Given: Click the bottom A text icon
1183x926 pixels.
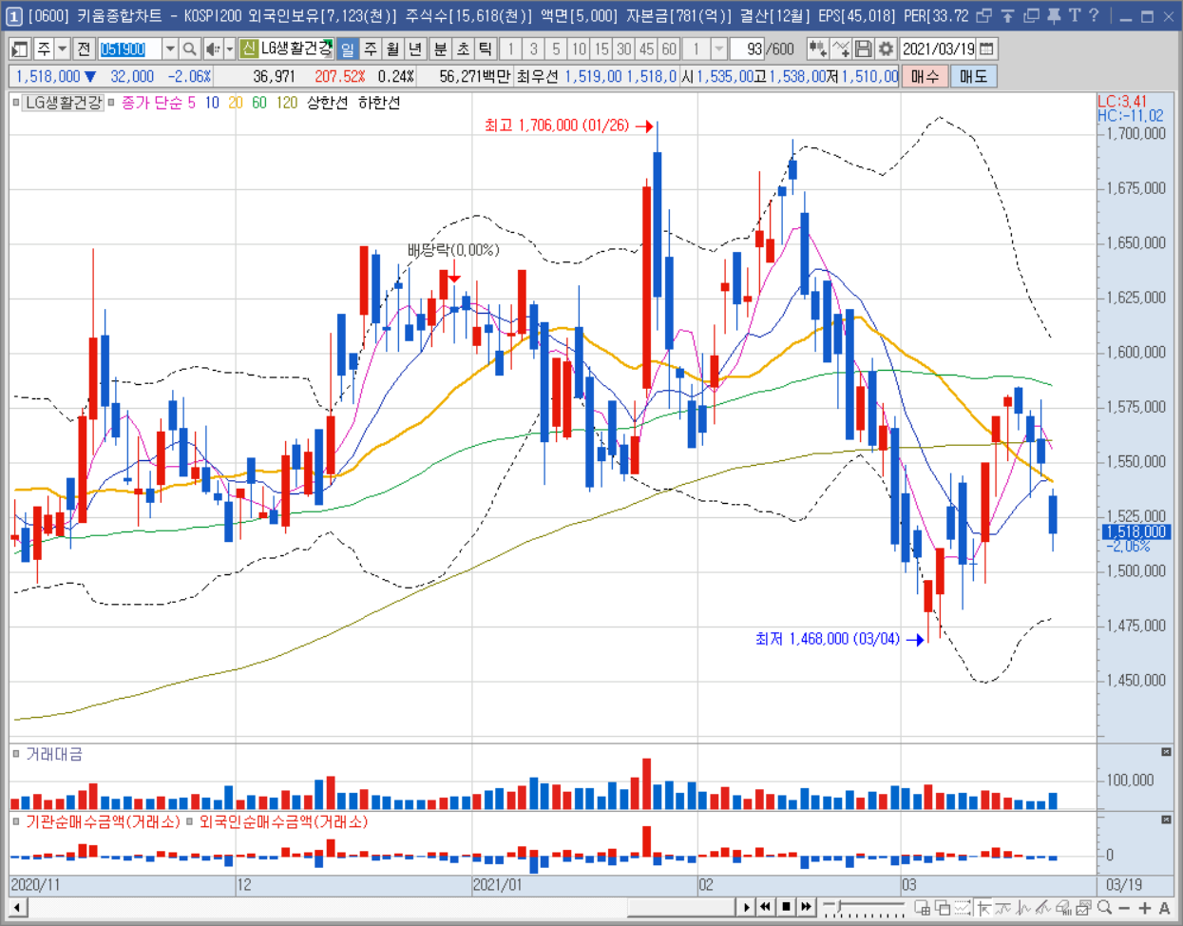Looking at the screenshot, I should point(1165,908).
